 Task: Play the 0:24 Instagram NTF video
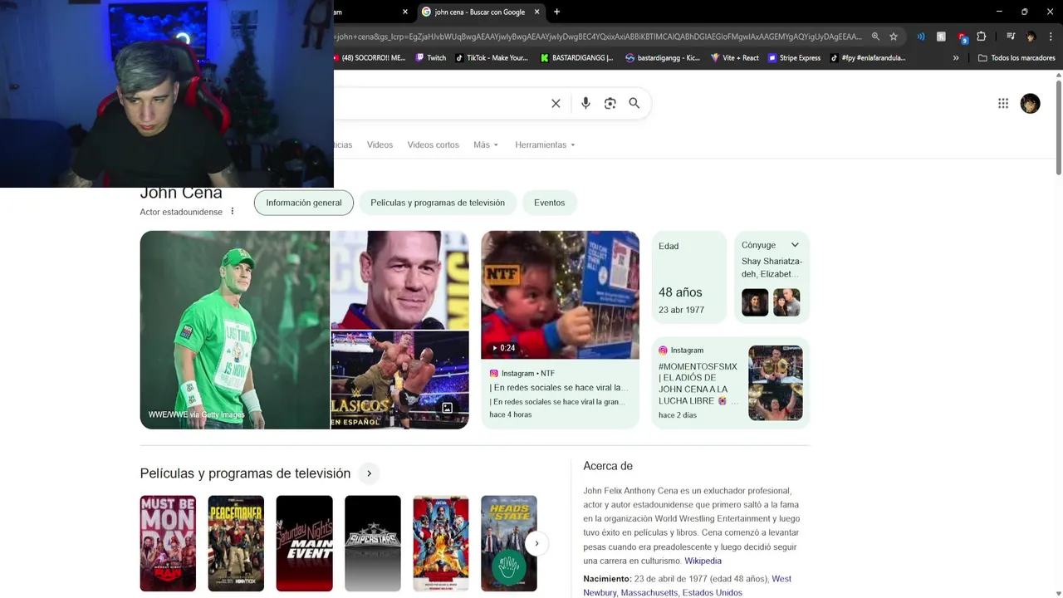tap(560, 295)
